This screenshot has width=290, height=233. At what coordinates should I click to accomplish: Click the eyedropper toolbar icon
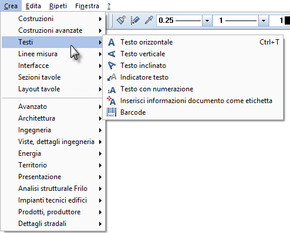pos(149,20)
